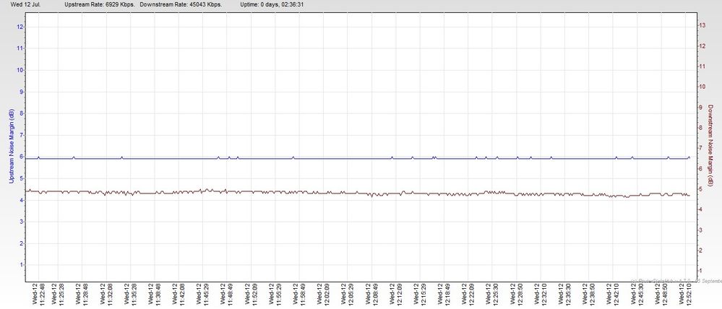Click the 'Wed-12 11:58:49' time label

(x=299, y=295)
